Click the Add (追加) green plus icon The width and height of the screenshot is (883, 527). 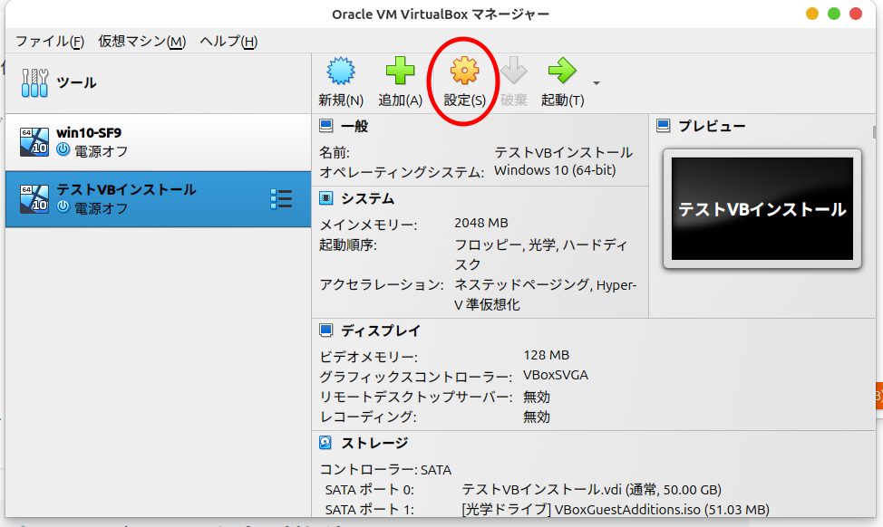click(x=400, y=72)
